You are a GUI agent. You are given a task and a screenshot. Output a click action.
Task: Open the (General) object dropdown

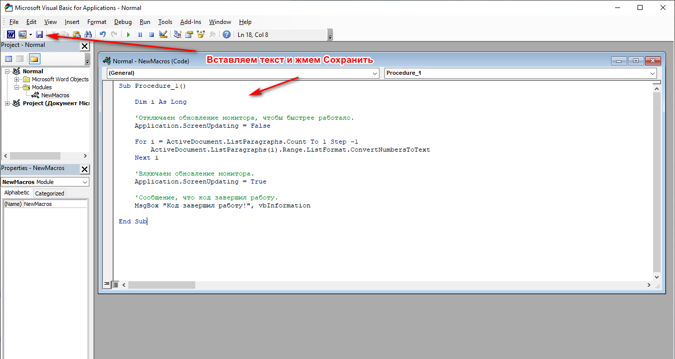[x=375, y=73]
